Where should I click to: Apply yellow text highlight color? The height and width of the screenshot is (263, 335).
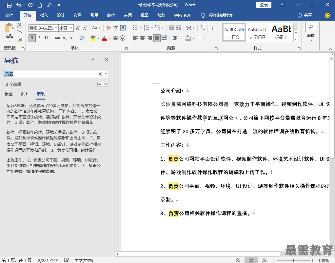pos(93,38)
